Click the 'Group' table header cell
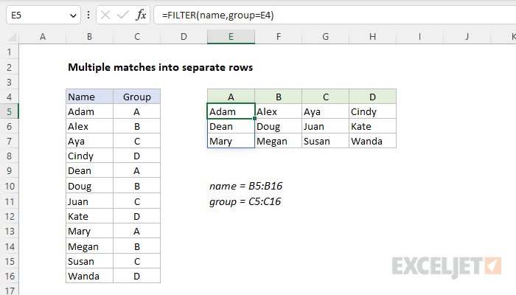 point(137,97)
